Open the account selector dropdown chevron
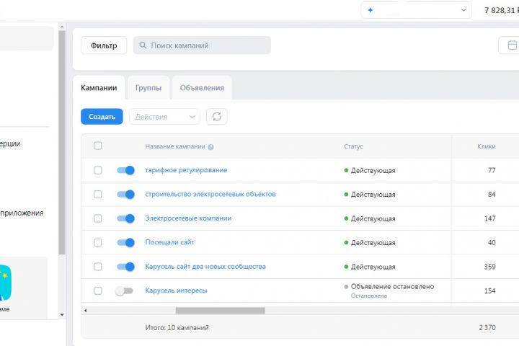The width and height of the screenshot is (519, 346). click(463, 10)
